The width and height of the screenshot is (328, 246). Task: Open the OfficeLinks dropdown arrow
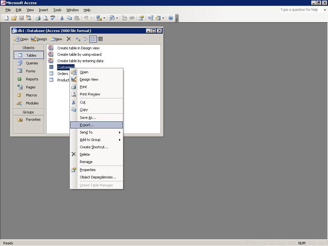click(x=104, y=18)
